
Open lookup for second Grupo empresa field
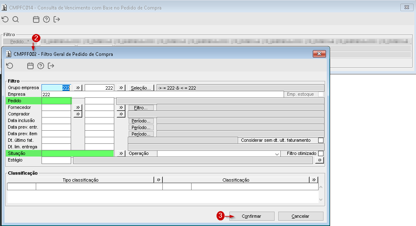pos(121,88)
